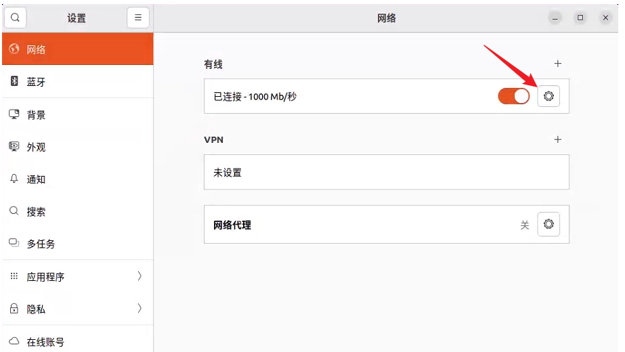The height and width of the screenshot is (352, 625).
Task: Expand the 应用程序 chevron
Action: (x=139, y=276)
